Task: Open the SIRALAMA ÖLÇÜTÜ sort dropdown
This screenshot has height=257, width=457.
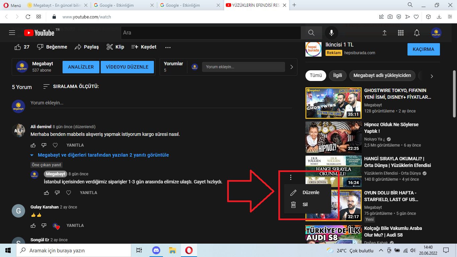Action: coord(71,87)
